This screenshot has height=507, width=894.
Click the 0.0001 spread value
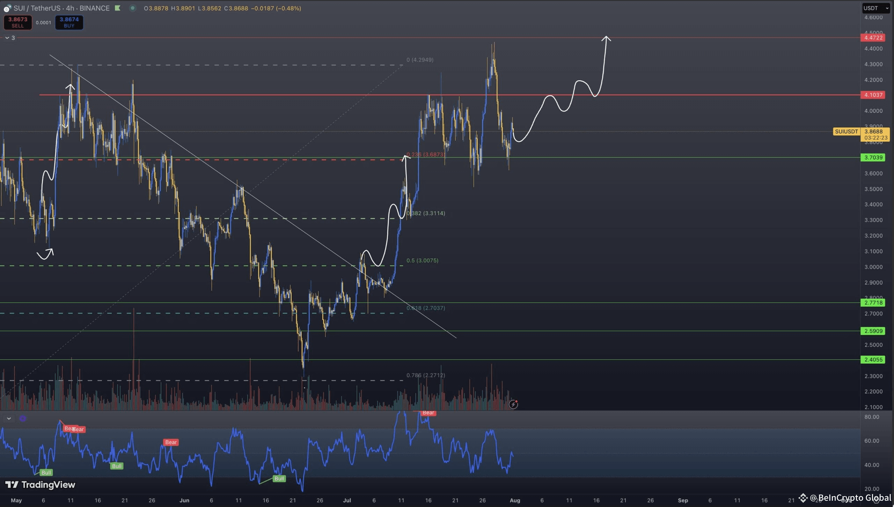coord(43,23)
